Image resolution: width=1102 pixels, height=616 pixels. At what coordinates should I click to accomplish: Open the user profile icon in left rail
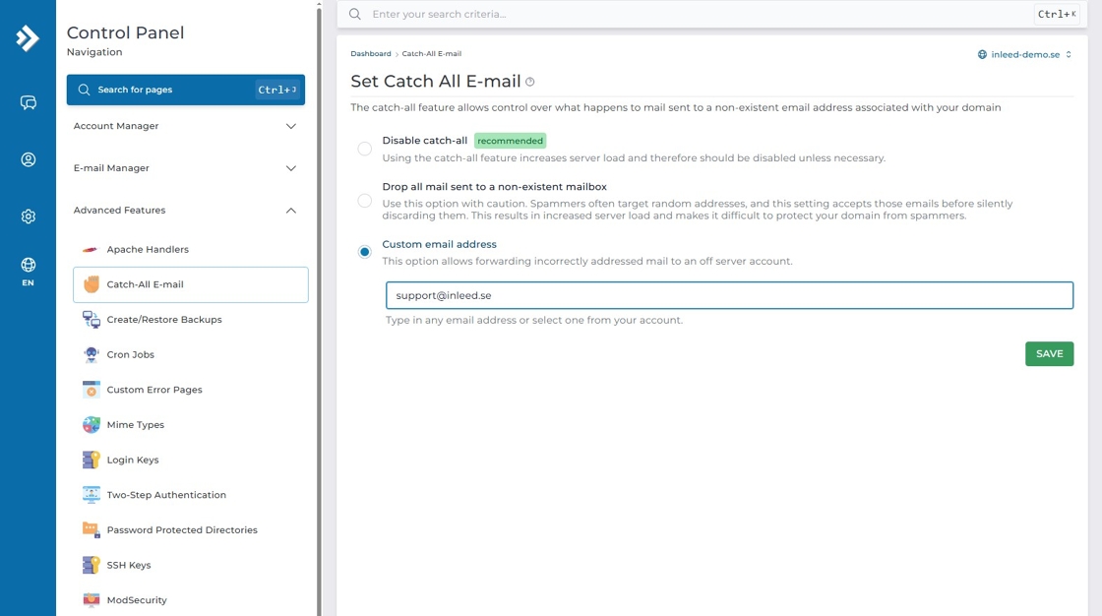point(28,159)
